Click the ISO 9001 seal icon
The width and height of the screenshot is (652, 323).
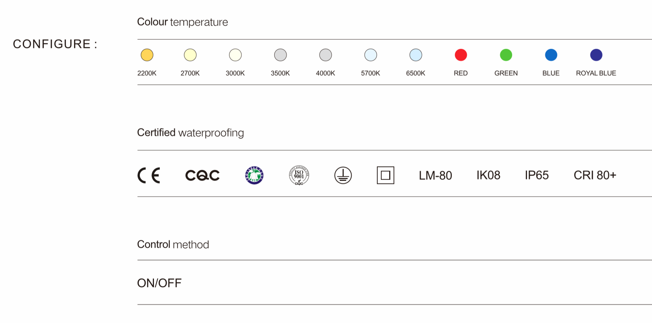coord(299,176)
